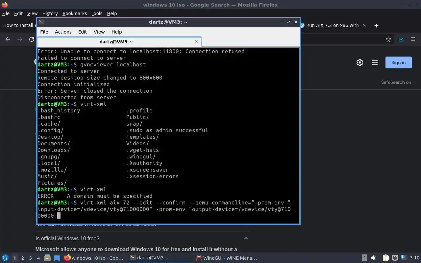The image size is (421, 263).
Task: Minimize the terminal window
Action: [x=282, y=22]
